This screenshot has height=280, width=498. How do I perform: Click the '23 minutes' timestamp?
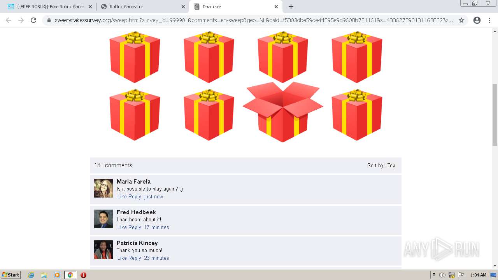[x=157, y=258]
